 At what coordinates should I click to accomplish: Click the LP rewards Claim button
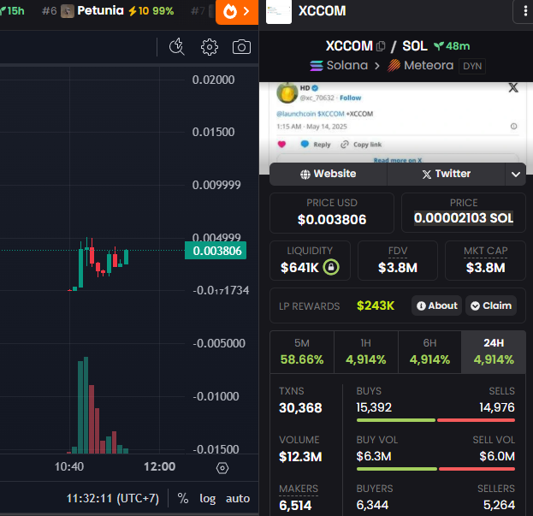tap(491, 305)
